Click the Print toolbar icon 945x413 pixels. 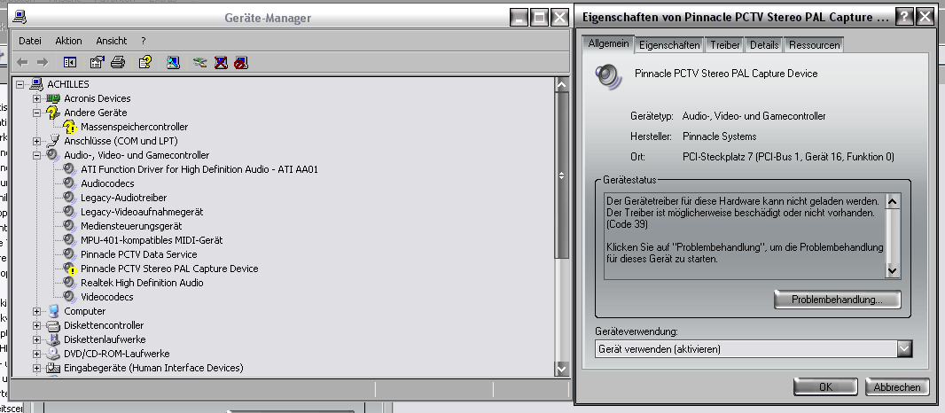[x=118, y=62]
